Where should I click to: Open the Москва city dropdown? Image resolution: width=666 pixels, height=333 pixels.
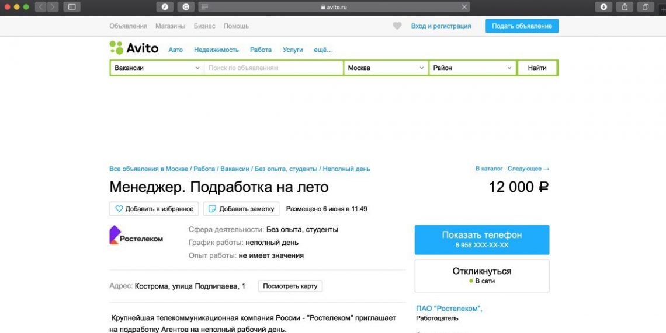[x=386, y=68]
